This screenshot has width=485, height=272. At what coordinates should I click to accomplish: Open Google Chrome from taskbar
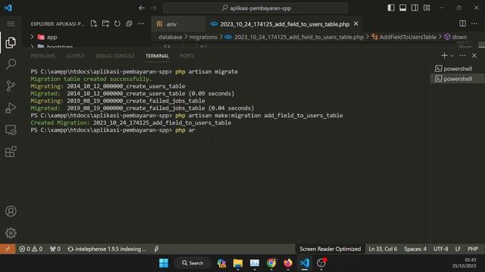pos(271,263)
